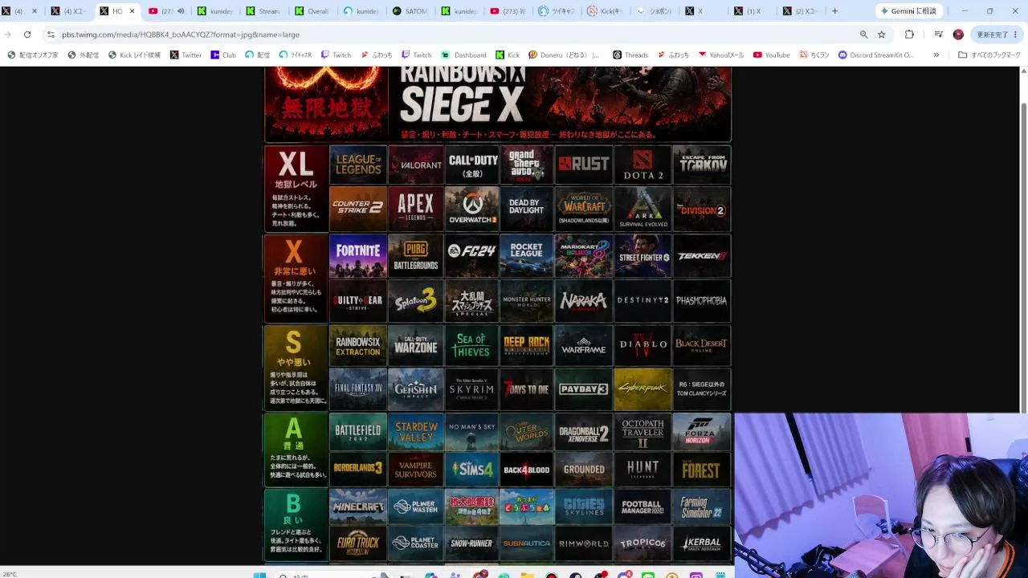This screenshot has width=1028, height=578.
Task: Open the Gemini に相談 button
Action: pyautogui.click(x=908, y=11)
